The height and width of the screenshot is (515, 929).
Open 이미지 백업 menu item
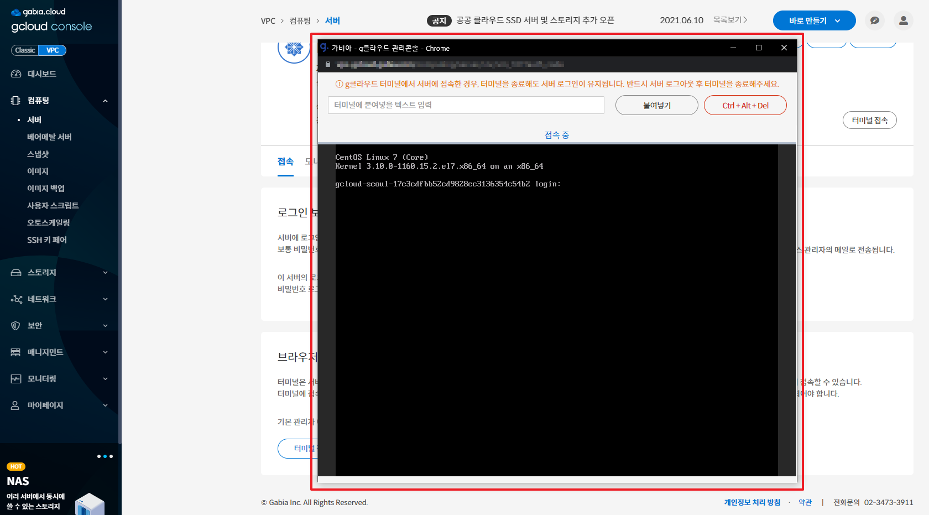click(46, 189)
